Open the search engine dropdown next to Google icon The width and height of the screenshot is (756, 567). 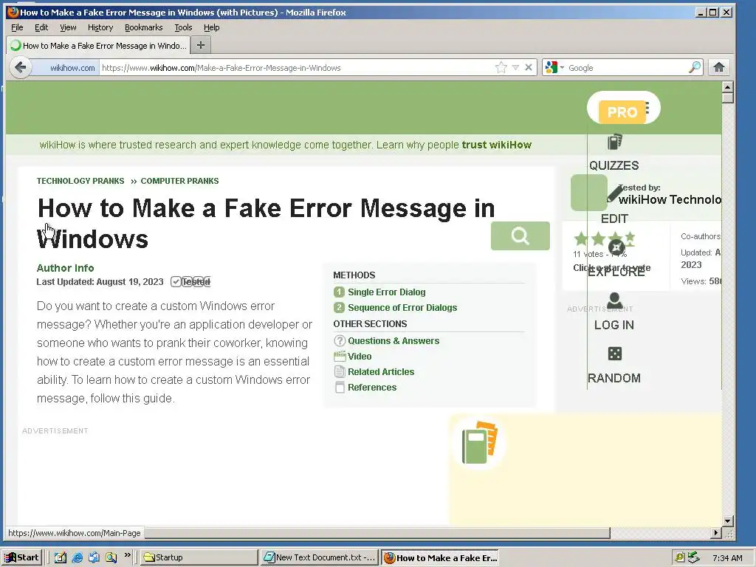coord(562,67)
